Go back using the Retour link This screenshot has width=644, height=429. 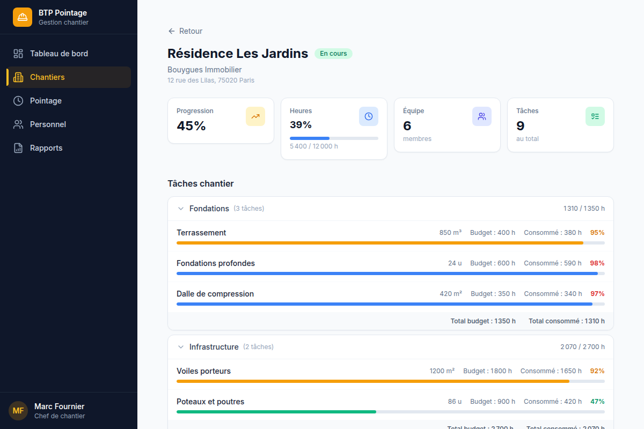pyautogui.click(x=185, y=31)
